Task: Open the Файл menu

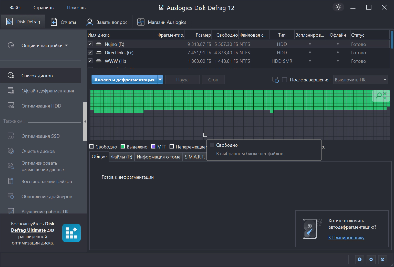Action: pyautogui.click(x=15, y=8)
